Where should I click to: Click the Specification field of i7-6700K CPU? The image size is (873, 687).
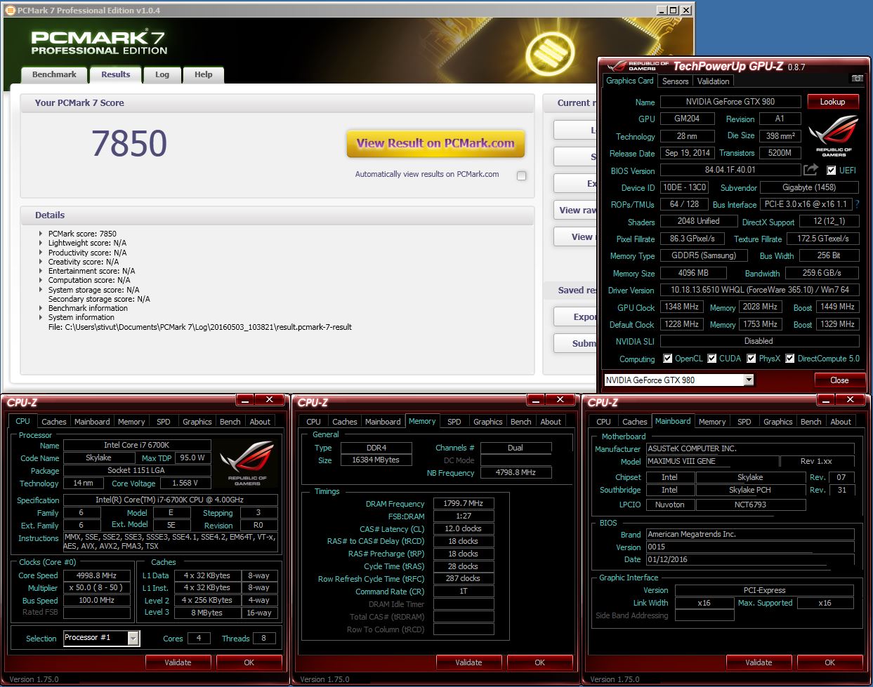(x=170, y=500)
